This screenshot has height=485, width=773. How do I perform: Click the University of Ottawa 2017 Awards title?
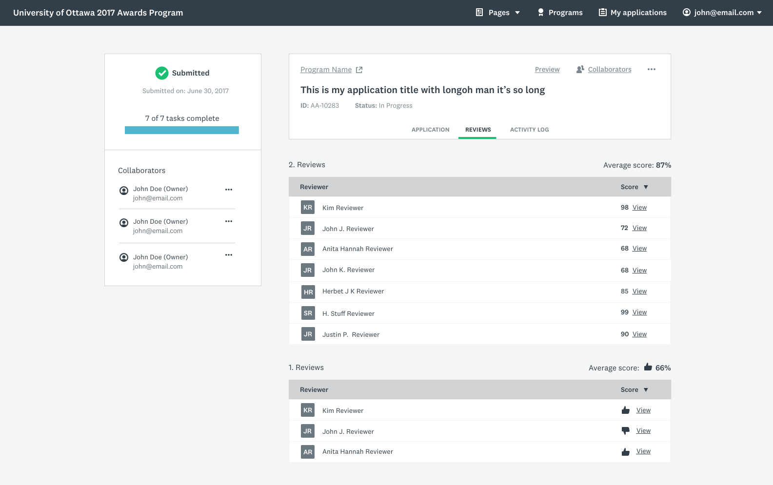pyautogui.click(x=98, y=13)
